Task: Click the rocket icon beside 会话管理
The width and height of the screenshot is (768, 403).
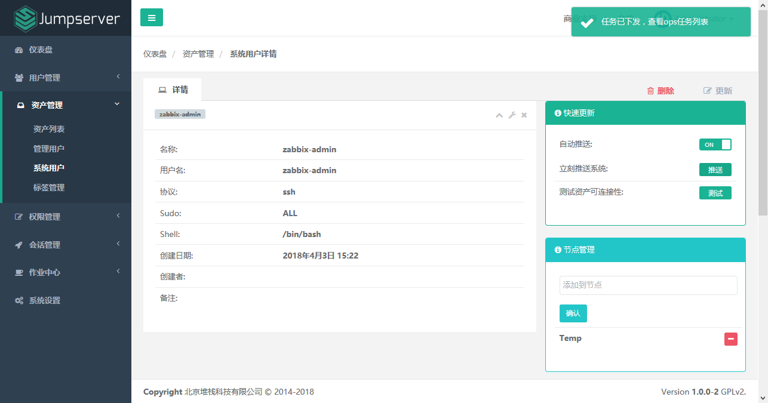Action: coord(19,245)
